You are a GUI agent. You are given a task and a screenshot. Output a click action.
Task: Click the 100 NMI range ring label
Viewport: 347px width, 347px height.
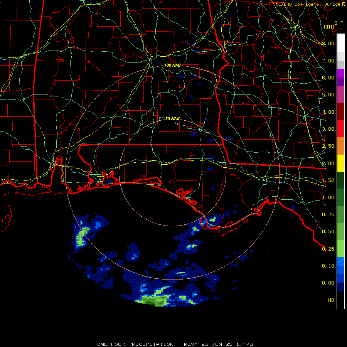click(x=172, y=65)
